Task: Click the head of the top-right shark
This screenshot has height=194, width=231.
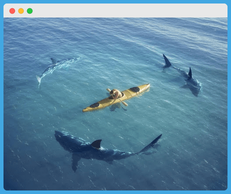Action: [x=197, y=89]
